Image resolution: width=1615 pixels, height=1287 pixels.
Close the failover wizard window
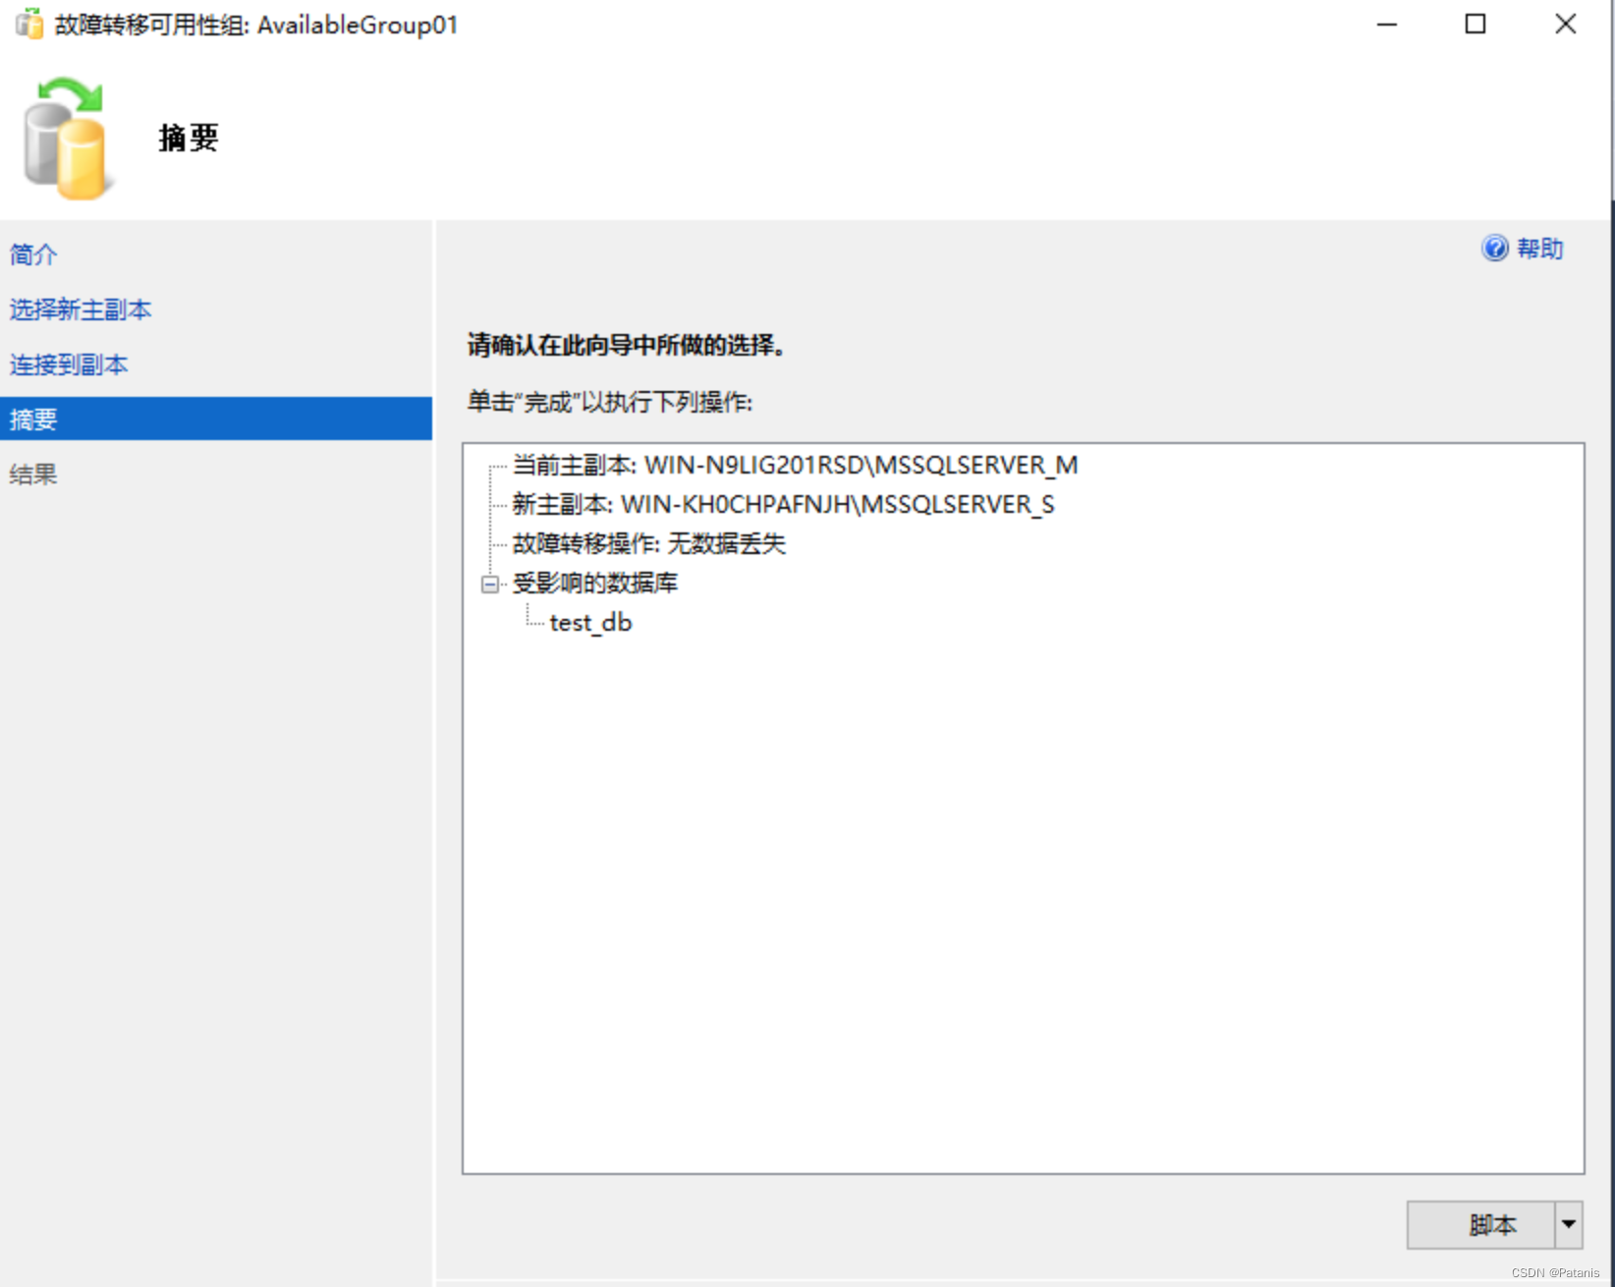coord(1566,25)
